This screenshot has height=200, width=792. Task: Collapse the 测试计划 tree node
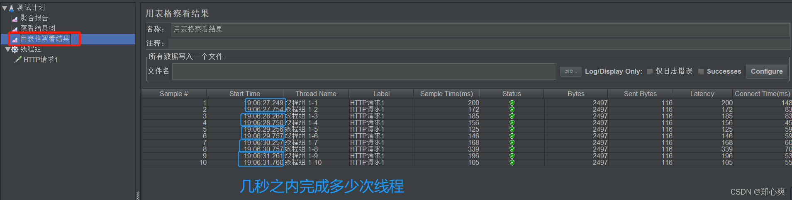[4, 8]
